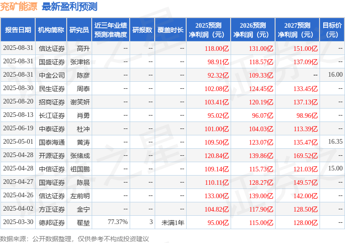Click profit value 124.45亿

[x=261, y=89]
